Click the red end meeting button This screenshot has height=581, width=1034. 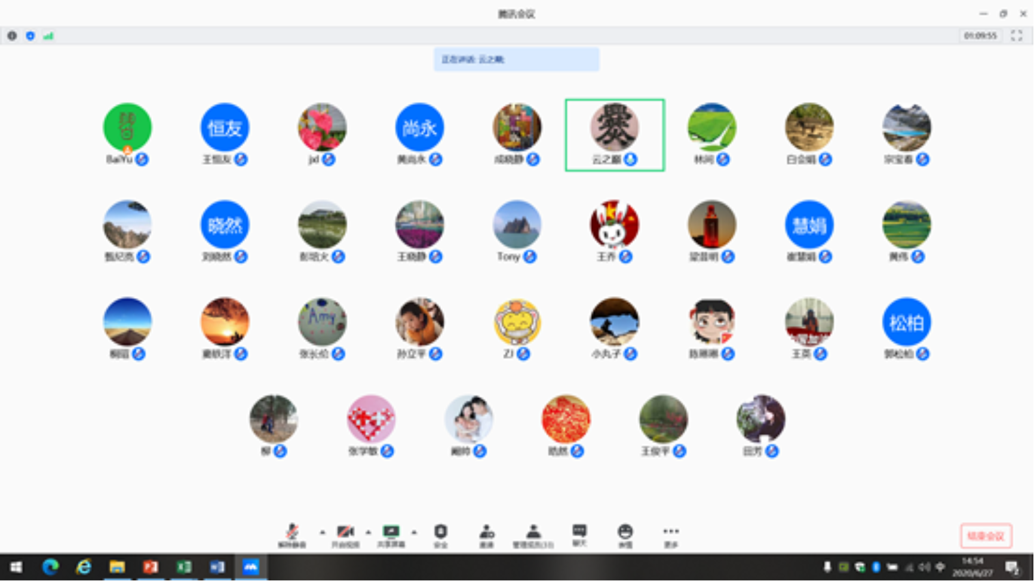click(x=986, y=536)
